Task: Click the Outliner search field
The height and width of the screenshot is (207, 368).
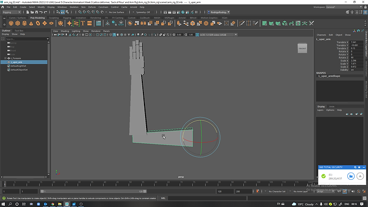Action: click(x=27, y=39)
